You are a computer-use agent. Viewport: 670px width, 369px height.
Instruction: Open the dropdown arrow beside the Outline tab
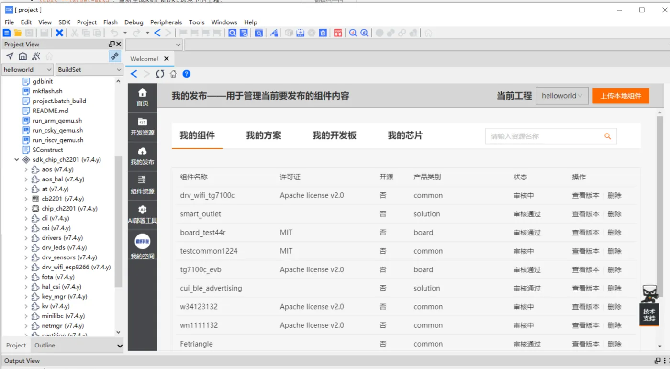[x=120, y=346]
